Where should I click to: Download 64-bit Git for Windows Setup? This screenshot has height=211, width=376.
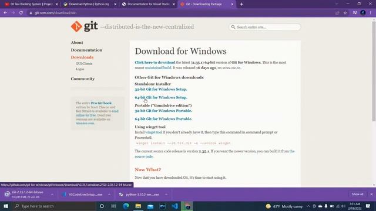[x=161, y=97]
